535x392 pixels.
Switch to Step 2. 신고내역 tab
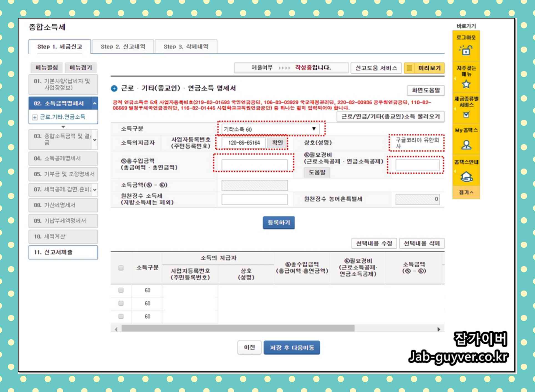click(123, 47)
